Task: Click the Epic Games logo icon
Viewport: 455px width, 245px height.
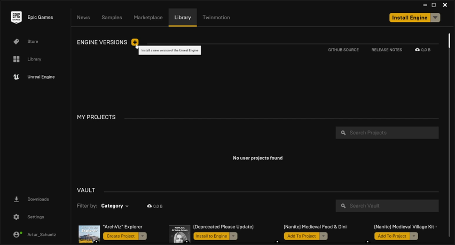Action: [16, 18]
